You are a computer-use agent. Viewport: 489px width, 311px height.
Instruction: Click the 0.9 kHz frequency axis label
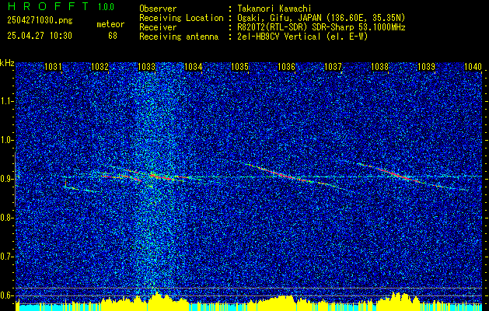pyautogui.click(x=6, y=179)
